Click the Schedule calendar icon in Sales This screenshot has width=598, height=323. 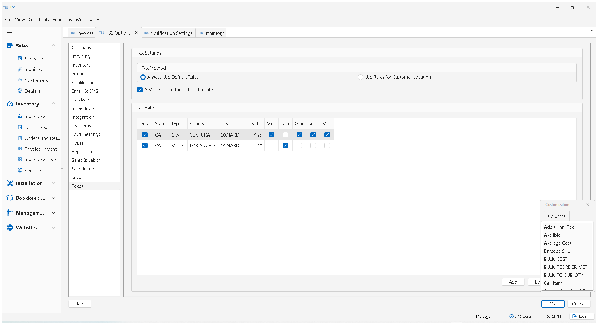[x=20, y=58]
